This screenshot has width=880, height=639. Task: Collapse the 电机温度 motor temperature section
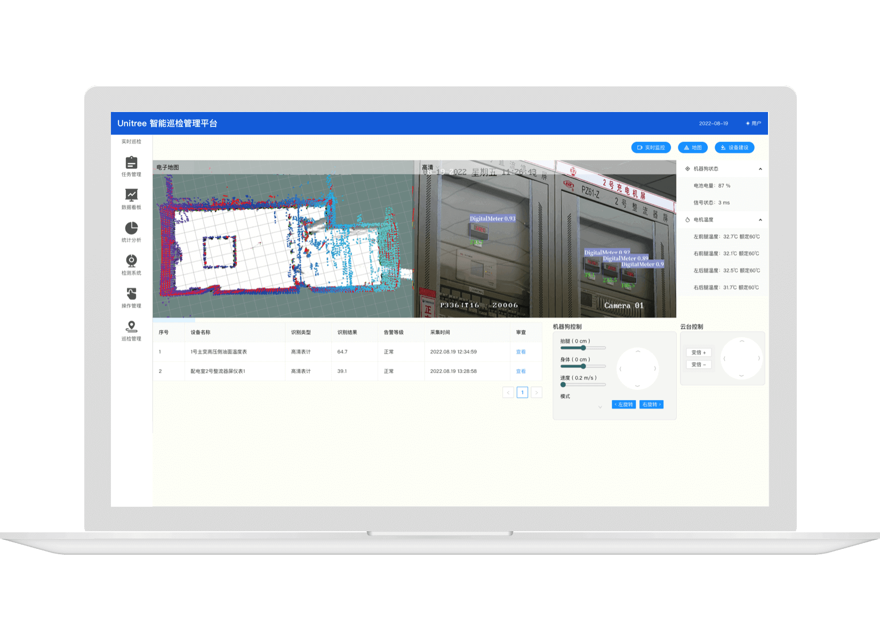coord(760,220)
